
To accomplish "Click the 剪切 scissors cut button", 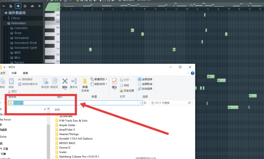I will 12,91.
